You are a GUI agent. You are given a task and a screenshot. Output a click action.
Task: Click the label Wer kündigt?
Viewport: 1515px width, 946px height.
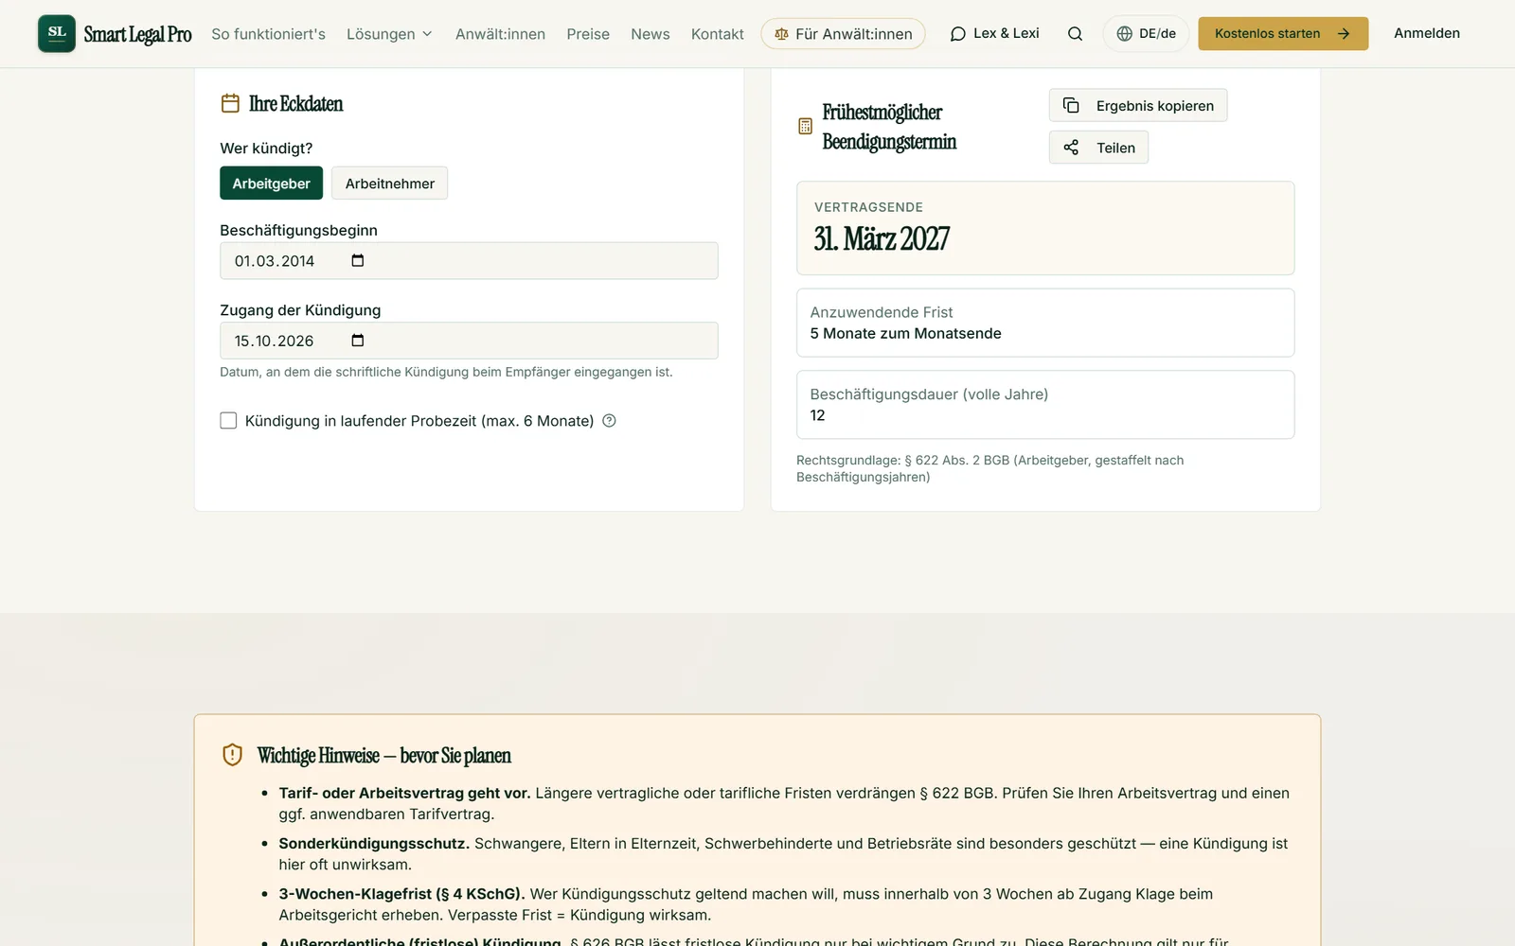tap(266, 149)
